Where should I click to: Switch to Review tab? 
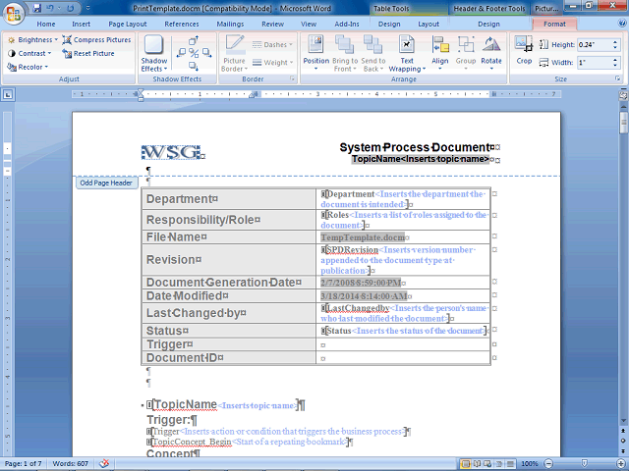(x=273, y=24)
